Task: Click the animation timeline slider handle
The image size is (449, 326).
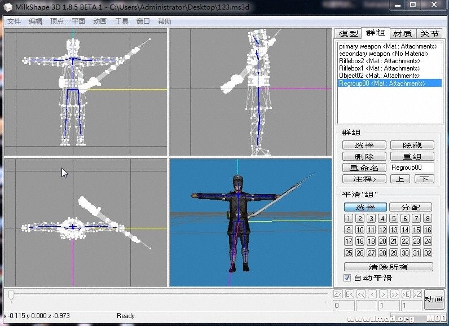Action: pos(11,294)
